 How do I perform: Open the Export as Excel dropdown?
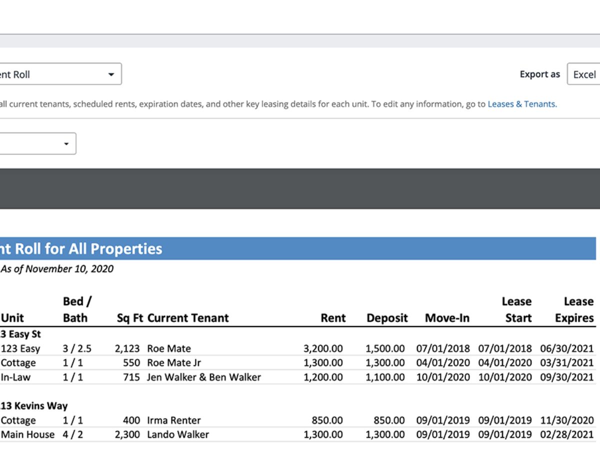coord(583,74)
